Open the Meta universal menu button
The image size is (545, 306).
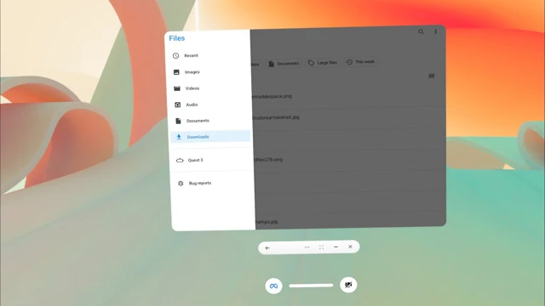273,286
